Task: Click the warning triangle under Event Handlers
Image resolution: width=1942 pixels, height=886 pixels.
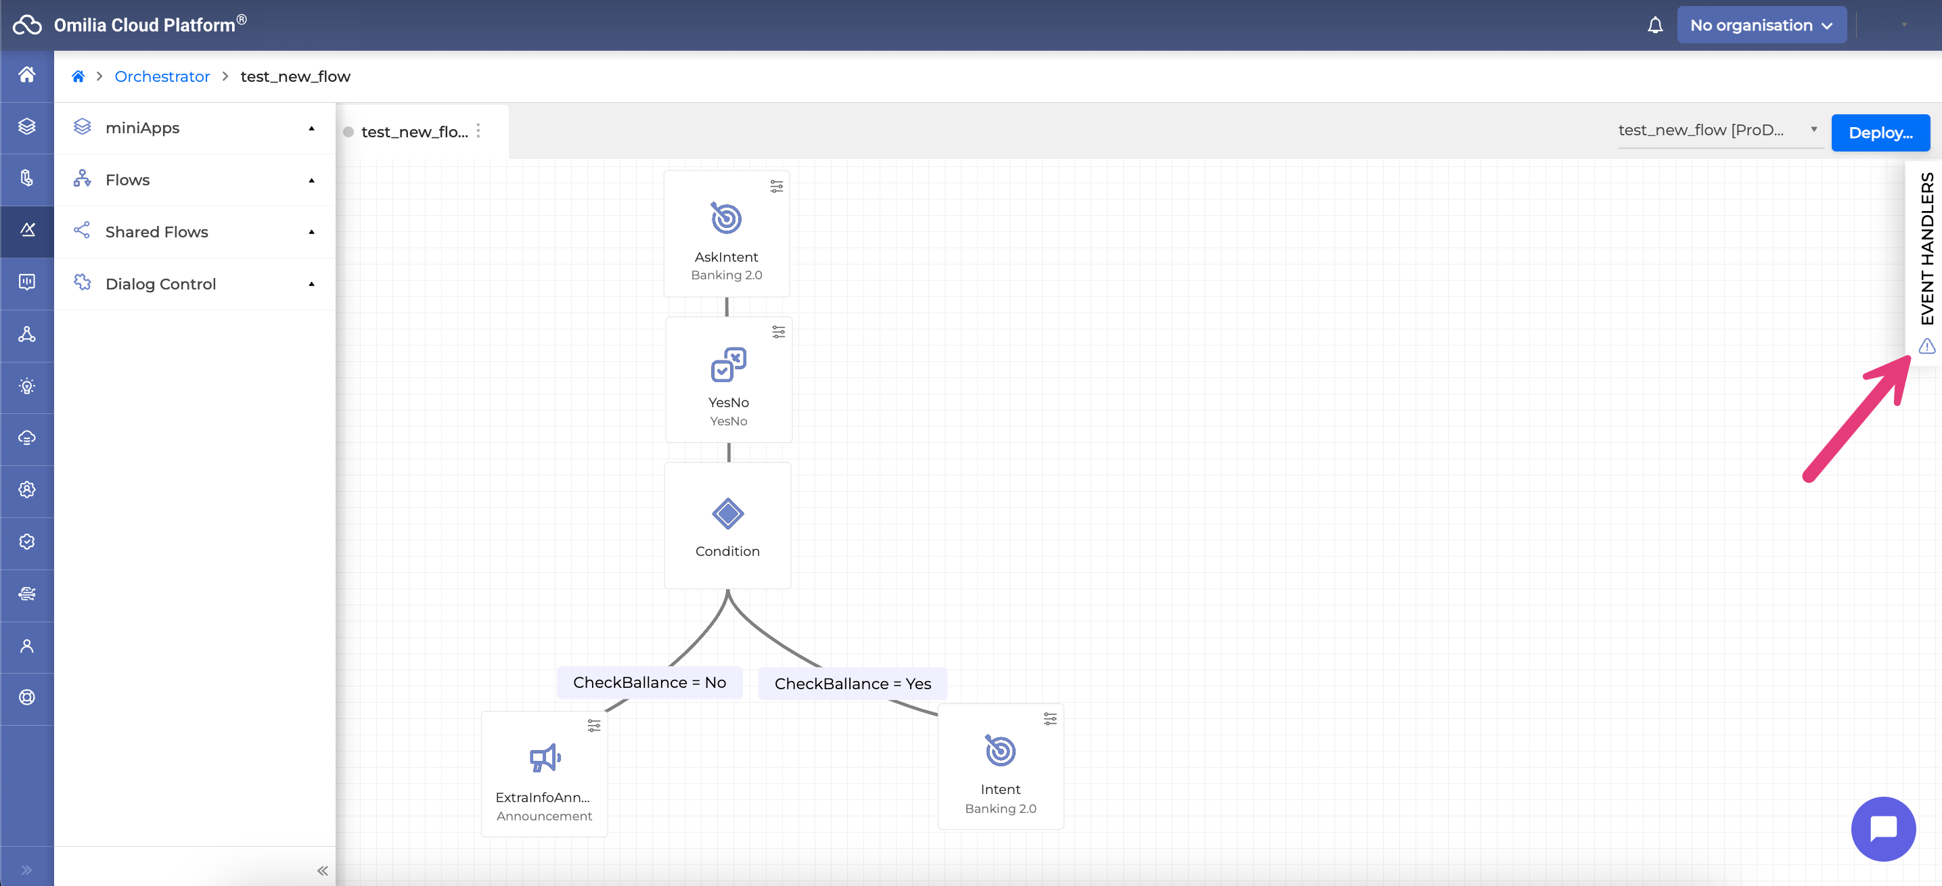Action: click(x=1926, y=346)
